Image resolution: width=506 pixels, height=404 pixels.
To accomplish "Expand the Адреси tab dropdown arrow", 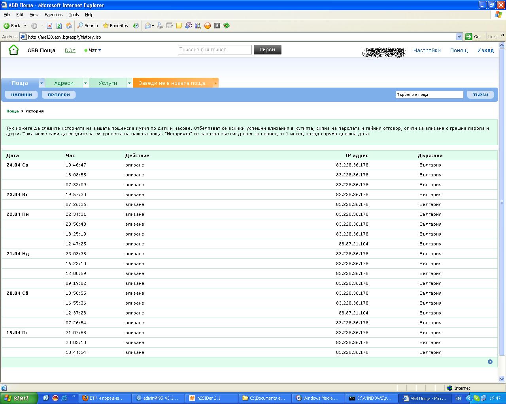I will [85, 83].
